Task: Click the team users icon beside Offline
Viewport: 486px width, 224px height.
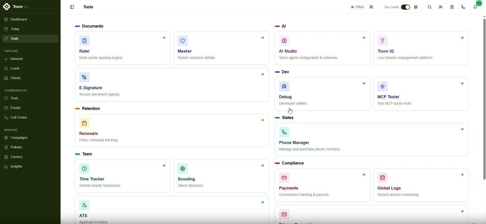Action: coord(371,7)
